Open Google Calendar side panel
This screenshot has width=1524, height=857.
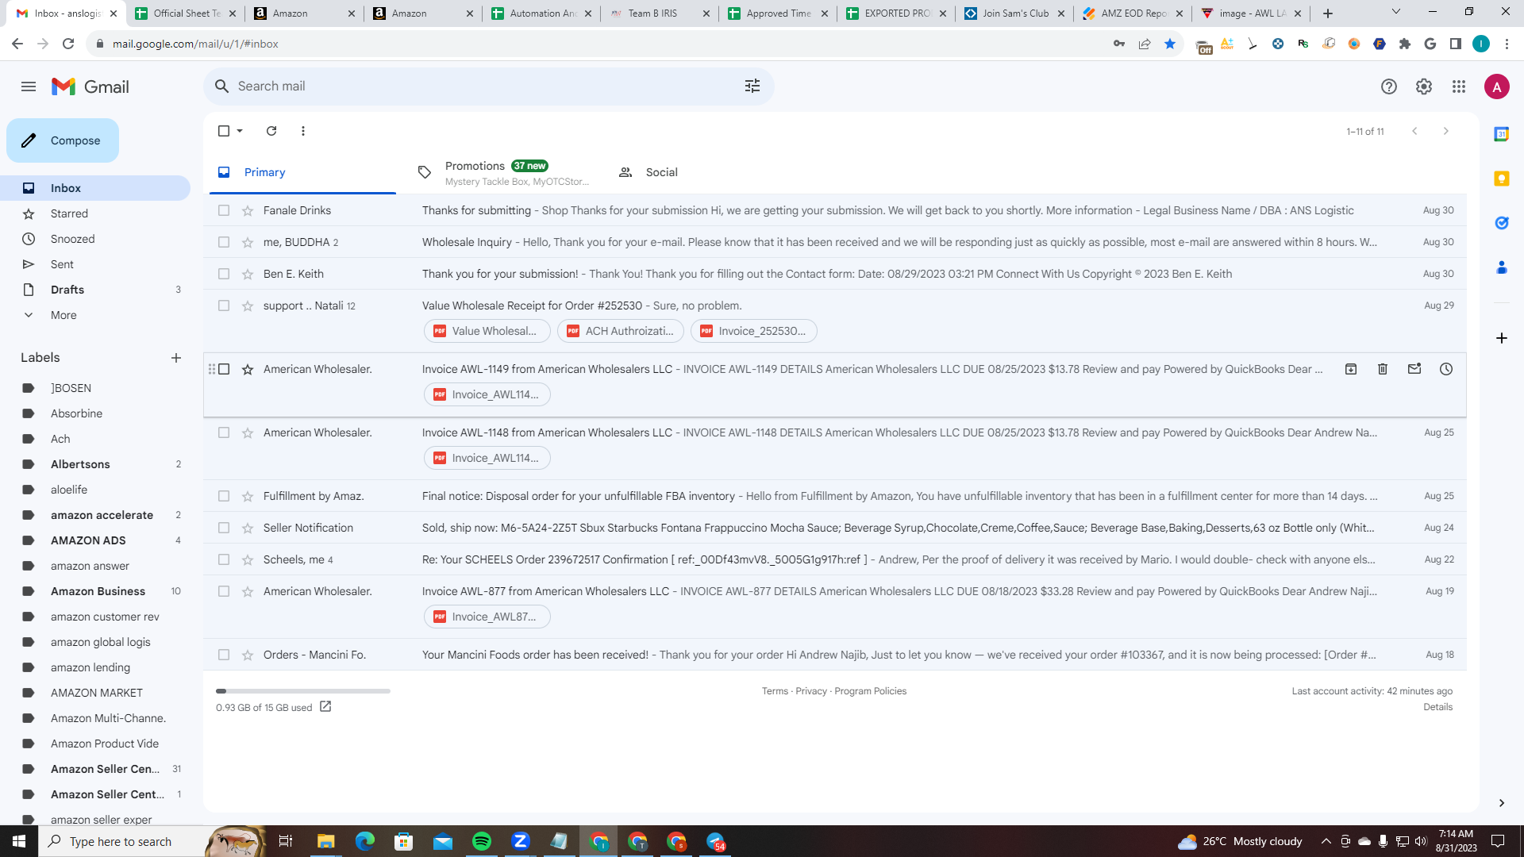click(1502, 134)
